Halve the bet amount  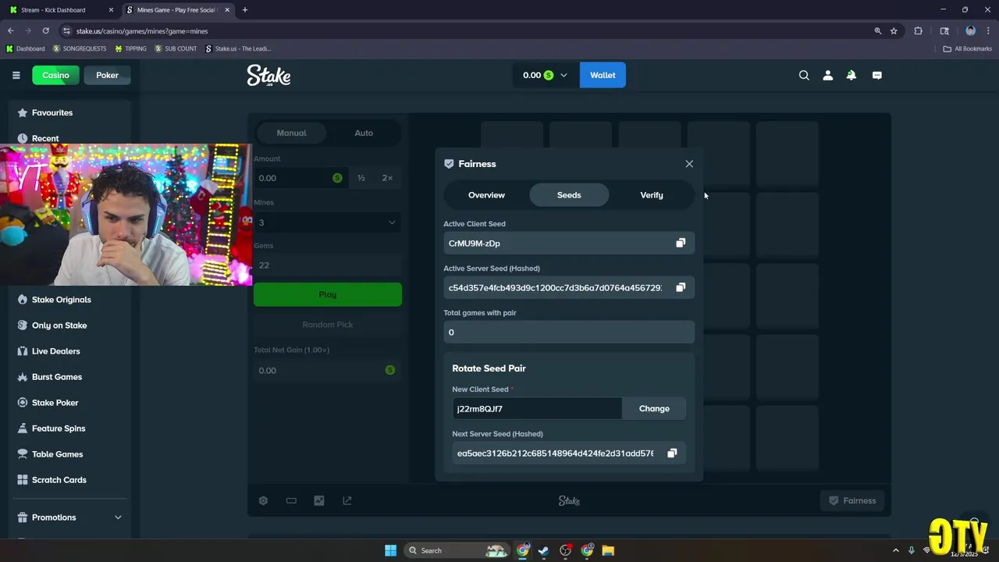(x=361, y=178)
